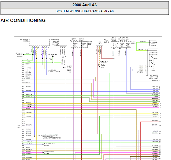Click the left "BRN/YEL" wire label at B9

[x=29, y=103]
